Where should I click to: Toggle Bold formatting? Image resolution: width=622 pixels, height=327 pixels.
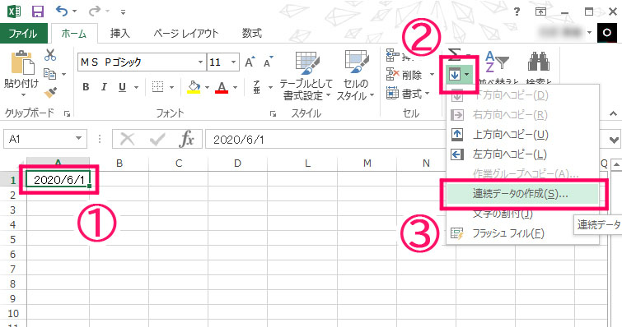point(86,87)
